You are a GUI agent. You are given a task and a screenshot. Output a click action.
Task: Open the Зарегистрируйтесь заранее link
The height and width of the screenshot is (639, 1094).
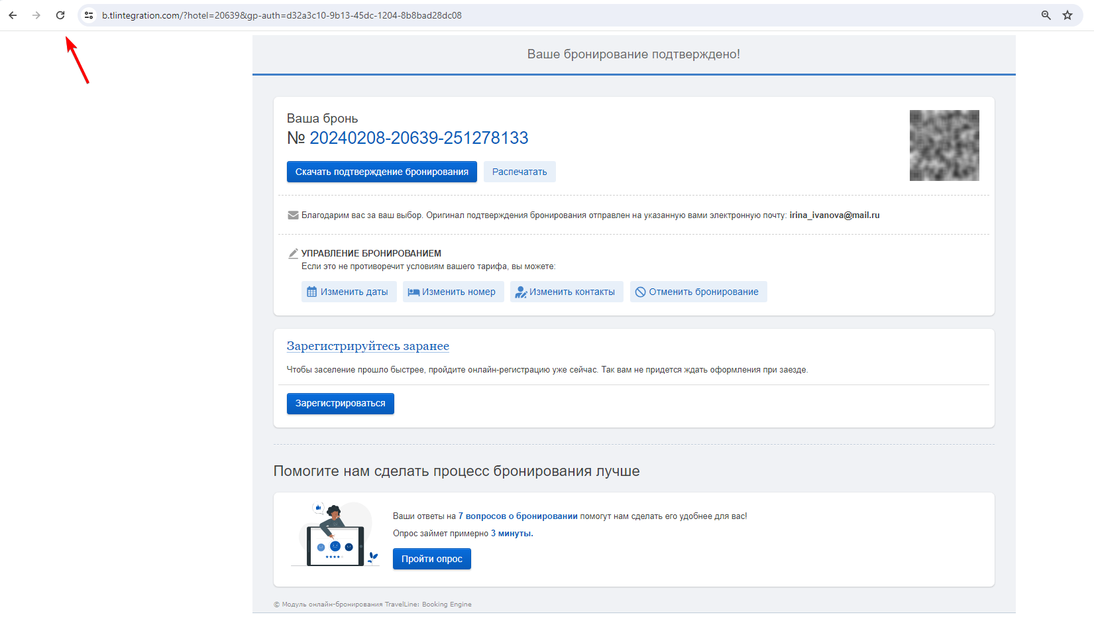click(368, 346)
